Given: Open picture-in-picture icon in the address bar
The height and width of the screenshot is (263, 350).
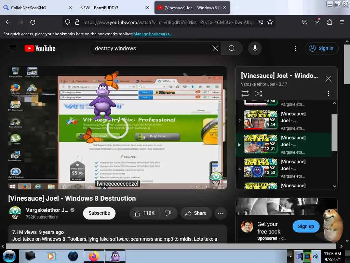Looking at the screenshot, I should (260, 22).
